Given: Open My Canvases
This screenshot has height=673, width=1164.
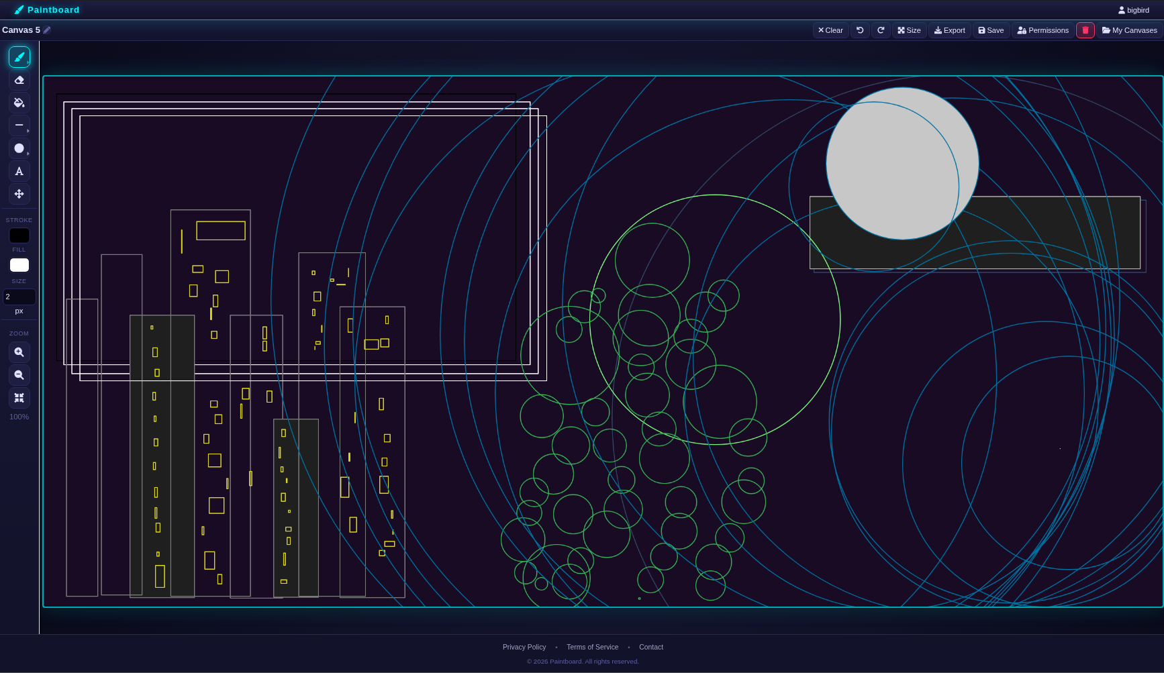Looking at the screenshot, I should point(1129,30).
